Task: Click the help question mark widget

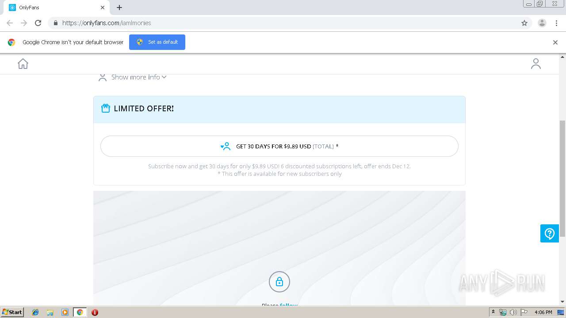Action: point(550,234)
